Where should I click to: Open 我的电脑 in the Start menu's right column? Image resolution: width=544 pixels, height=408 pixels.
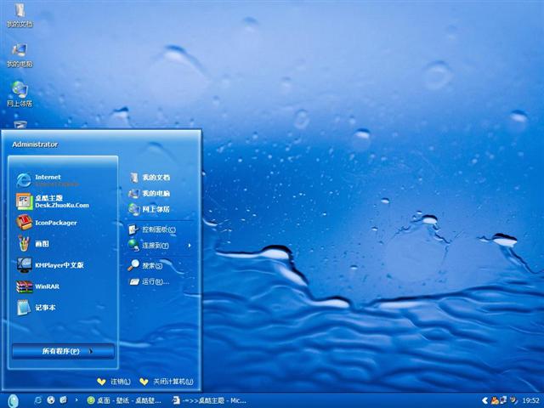pos(150,193)
